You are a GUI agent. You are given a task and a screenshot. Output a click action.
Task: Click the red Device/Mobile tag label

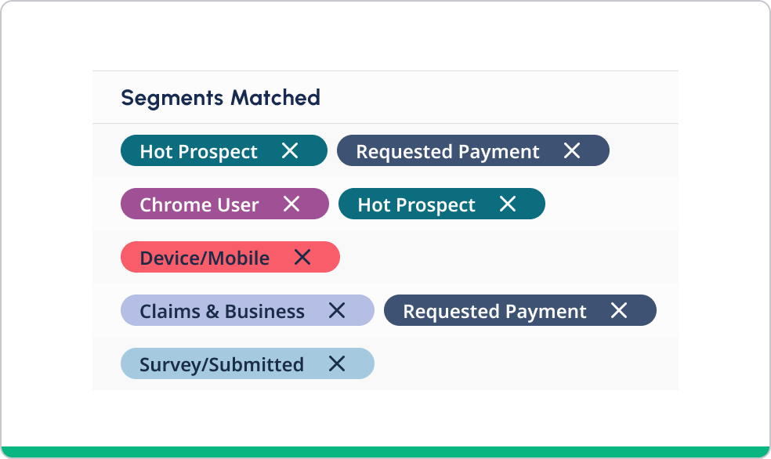tap(205, 258)
